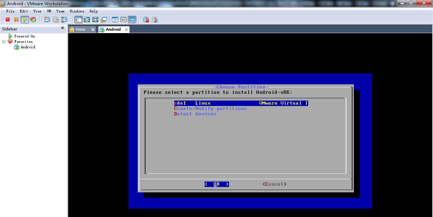Show the summary view wrench window icon

tap(115, 20)
